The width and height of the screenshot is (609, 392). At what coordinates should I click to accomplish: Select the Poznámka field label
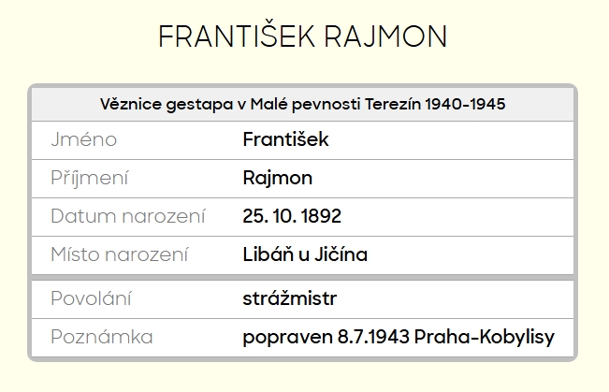pyautogui.click(x=102, y=338)
